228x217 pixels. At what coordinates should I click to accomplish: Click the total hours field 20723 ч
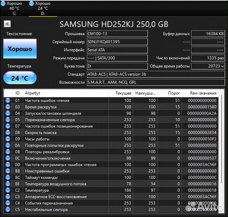208,66
